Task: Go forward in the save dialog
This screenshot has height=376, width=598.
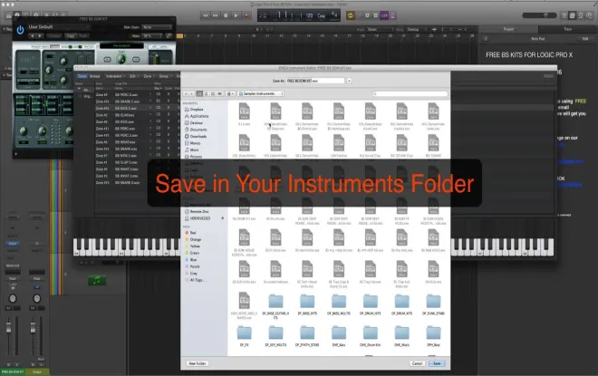Action: coord(192,94)
